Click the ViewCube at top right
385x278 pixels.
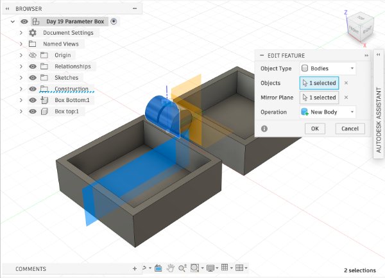coord(360,28)
